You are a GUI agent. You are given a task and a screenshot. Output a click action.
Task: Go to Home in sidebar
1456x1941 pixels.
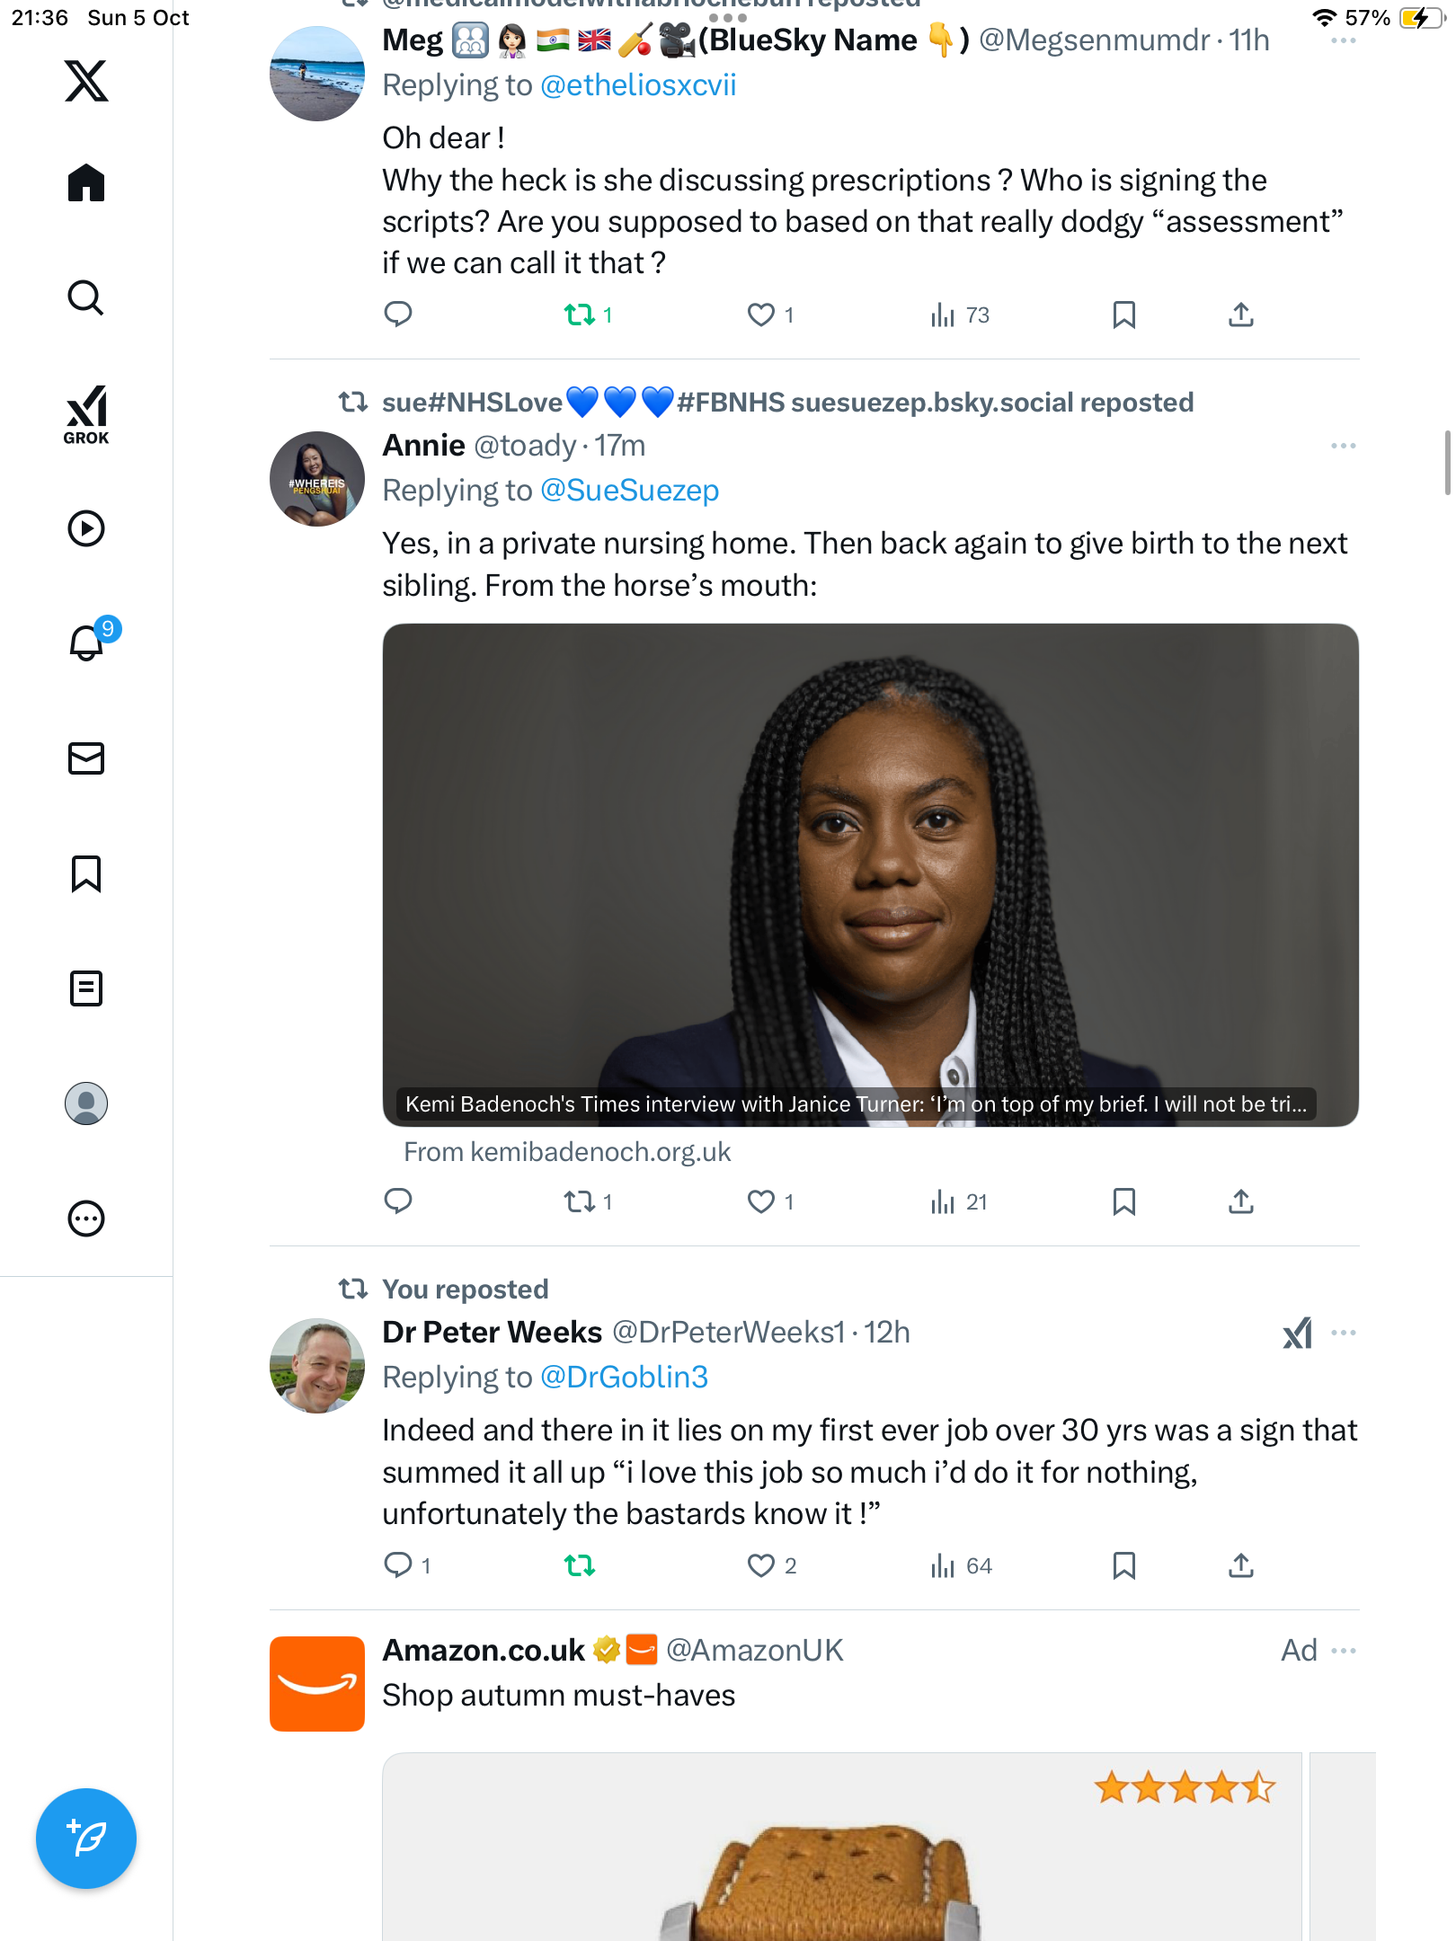pos(86,183)
